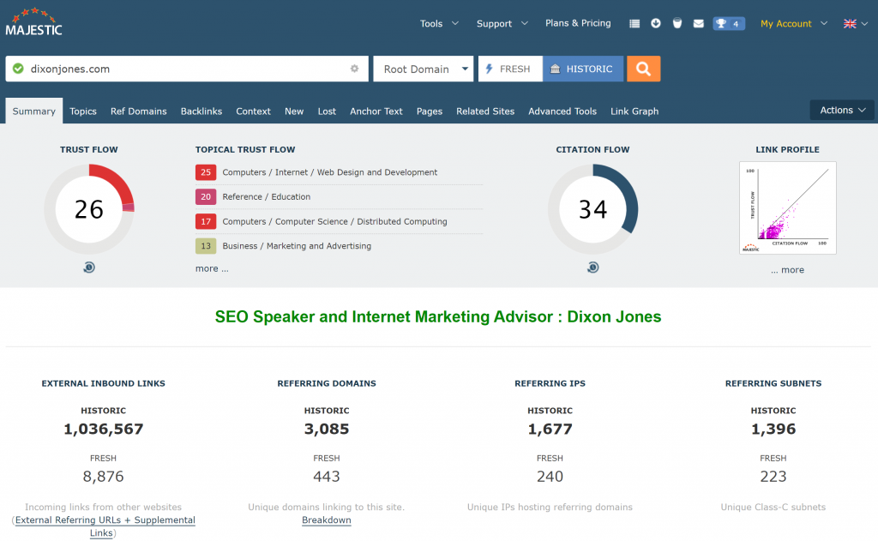This screenshot has width=878, height=541.
Task: Click historic inbound links value 1,036,567
Action: [x=104, y=429]
